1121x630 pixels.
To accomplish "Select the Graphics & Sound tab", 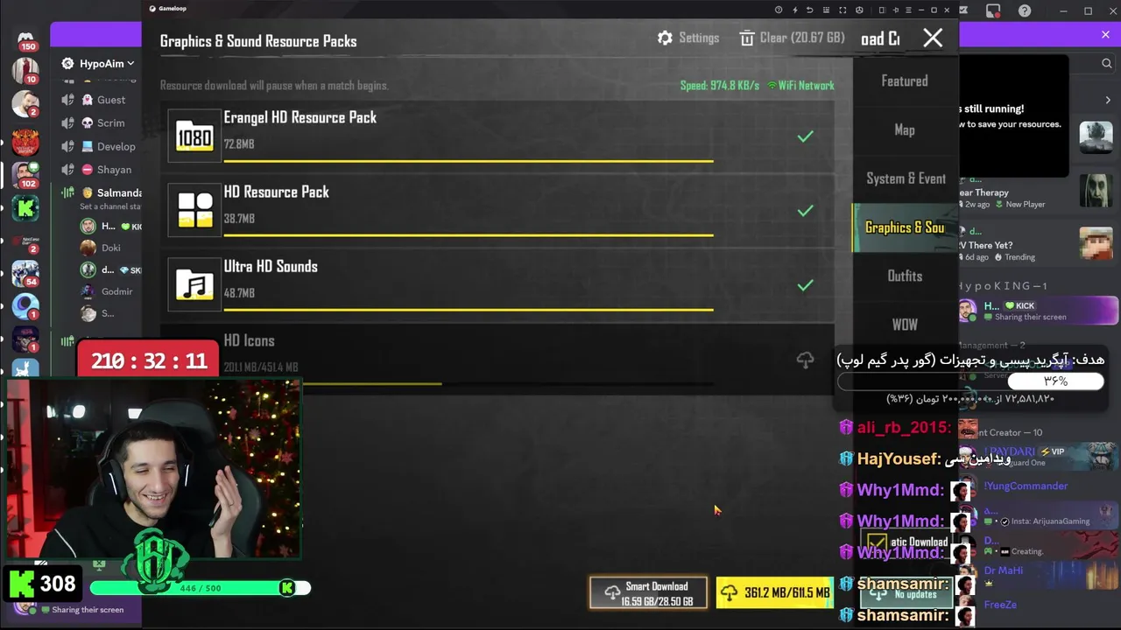I will (905, 227).
